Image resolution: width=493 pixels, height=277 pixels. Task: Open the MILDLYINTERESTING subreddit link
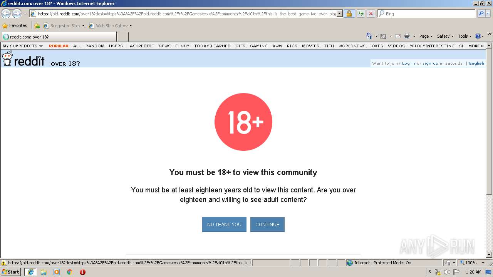click(x=432, y=46)
